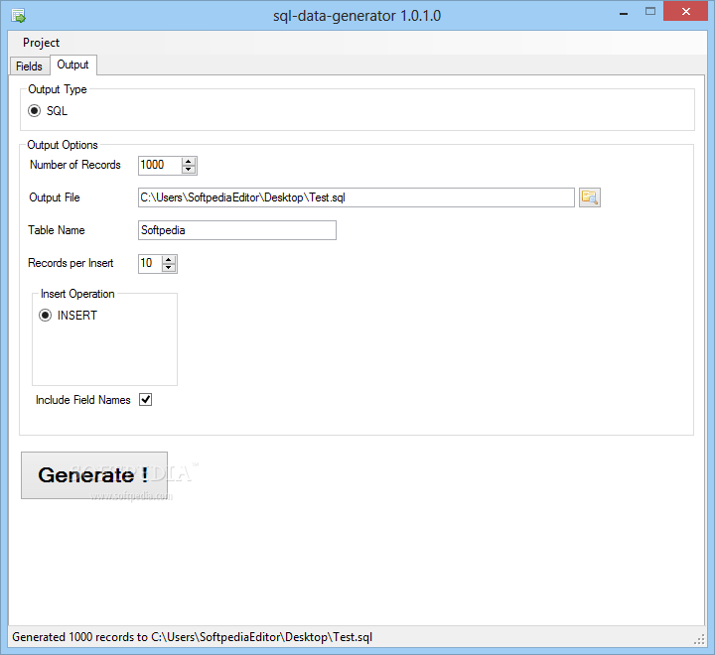The height and width of the screenshot is (655, 715).
Task: Maximize the sql-data-generator window
Action: coord(650,12)
